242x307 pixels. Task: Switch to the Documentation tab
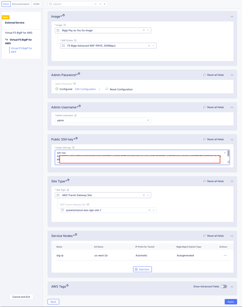(21, 4)
